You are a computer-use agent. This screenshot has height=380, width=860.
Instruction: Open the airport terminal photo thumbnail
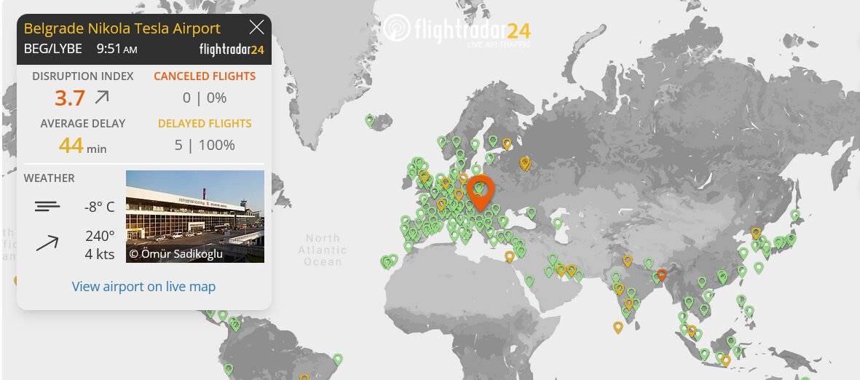(195, 216)
